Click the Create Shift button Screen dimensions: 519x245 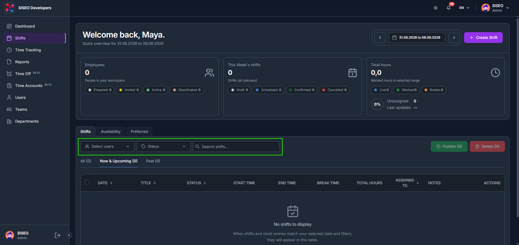483,38
